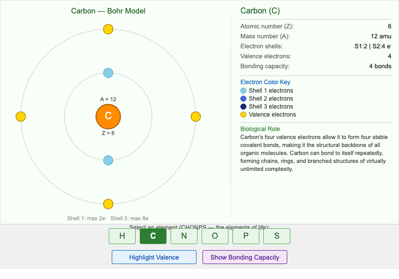399x279 pixels.
Task: Click the Shell 1 electrons color swatch
Action: (x=243, y=91)
